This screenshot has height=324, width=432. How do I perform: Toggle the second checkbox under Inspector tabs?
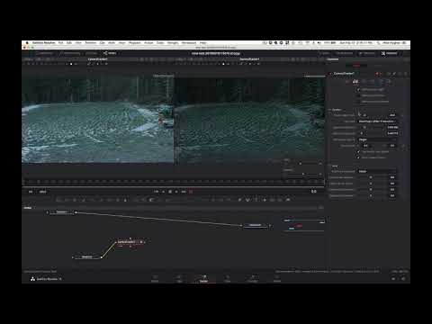(x=358, y=95)
